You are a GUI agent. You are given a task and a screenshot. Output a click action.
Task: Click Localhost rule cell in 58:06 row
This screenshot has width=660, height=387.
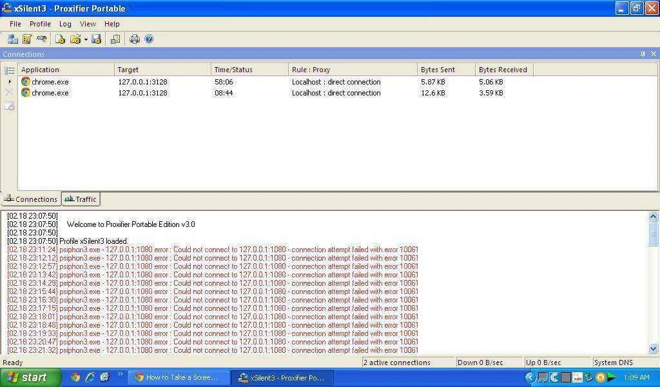pyautogui.click(x=336, y=82)
